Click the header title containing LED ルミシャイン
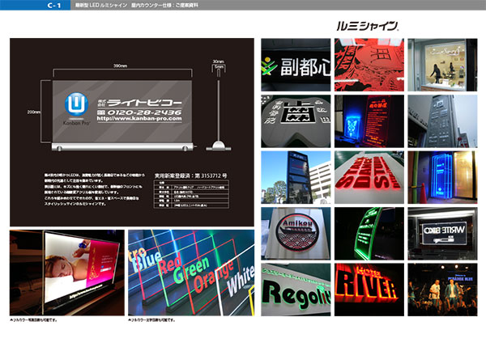This screenshot has height=351, width=486. click(136, 6)
